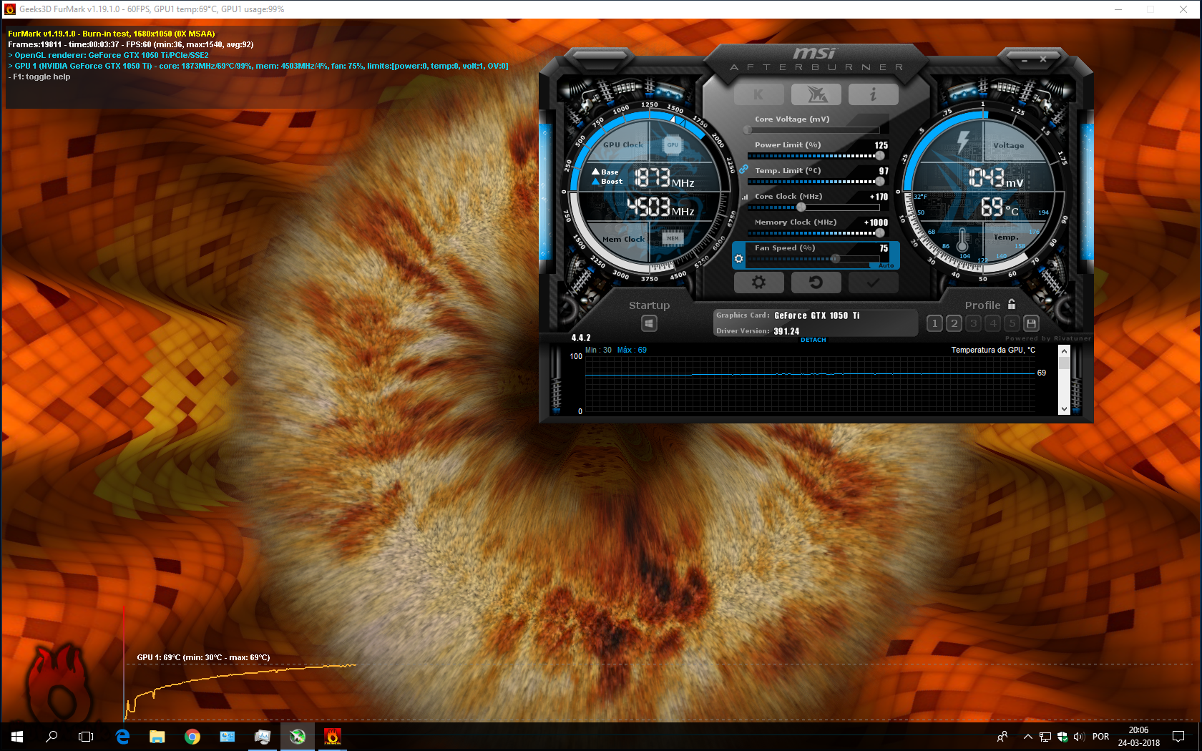Open the taskbar clock showing 20:06
The width and height of the screenshot is (1202, 751).
tap(1139, 737)
